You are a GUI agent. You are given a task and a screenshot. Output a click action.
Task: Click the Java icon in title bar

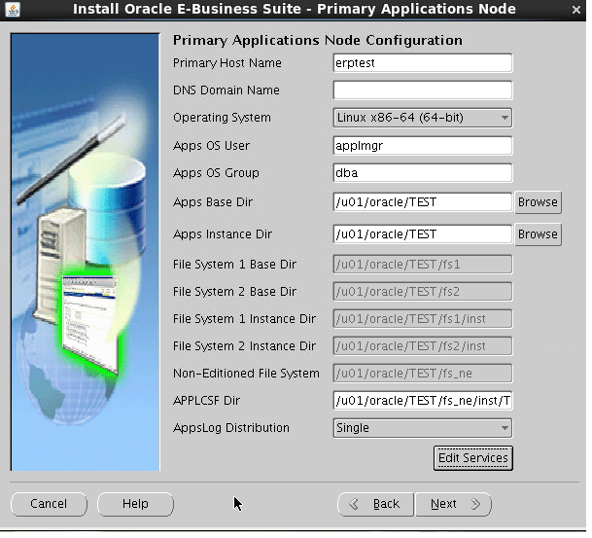(x=13, y=10)
